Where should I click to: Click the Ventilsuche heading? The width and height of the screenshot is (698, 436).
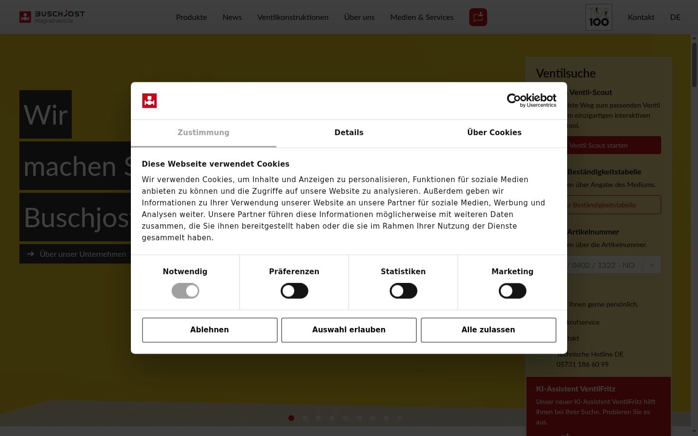click(566, 73)
